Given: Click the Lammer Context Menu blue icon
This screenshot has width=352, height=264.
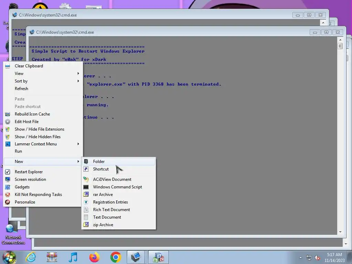Looking at the screenshot, I should pos(8,144).
